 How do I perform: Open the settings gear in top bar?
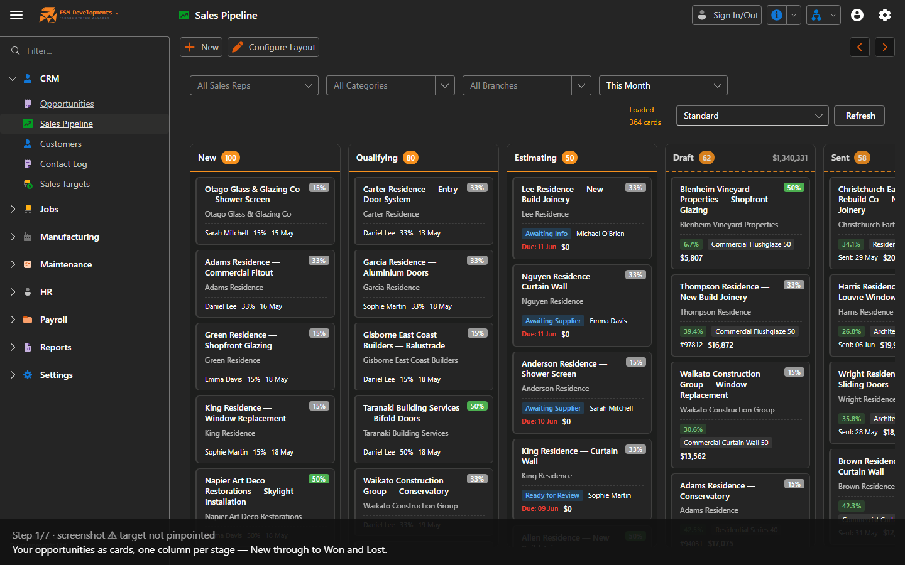(885, 15)
